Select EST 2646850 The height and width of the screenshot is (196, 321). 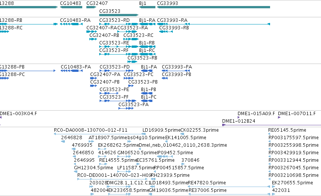[74, 157]
